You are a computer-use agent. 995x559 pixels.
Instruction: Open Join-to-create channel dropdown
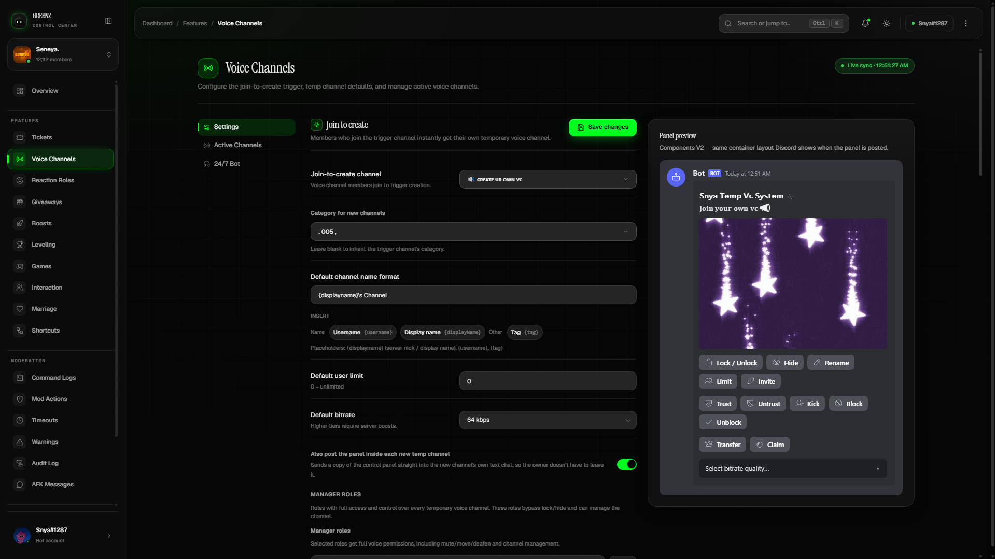coord(548,179)
